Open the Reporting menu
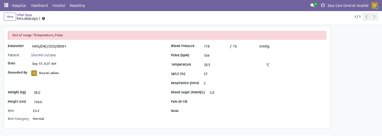This screenshot has width=382, height=136. 77,5
